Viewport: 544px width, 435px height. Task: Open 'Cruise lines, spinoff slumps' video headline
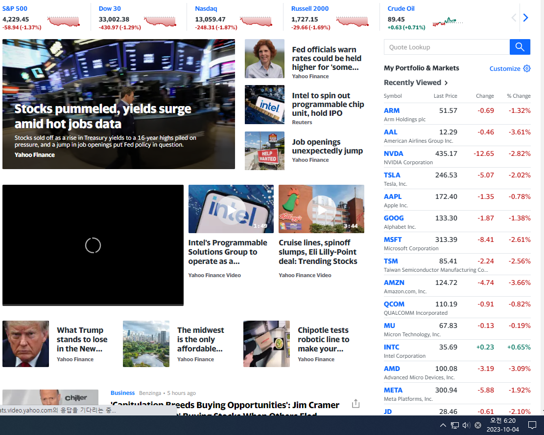[318, 252]
